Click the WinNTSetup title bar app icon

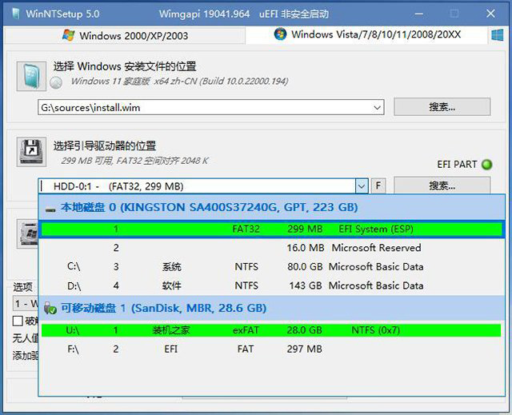point(16,14)
